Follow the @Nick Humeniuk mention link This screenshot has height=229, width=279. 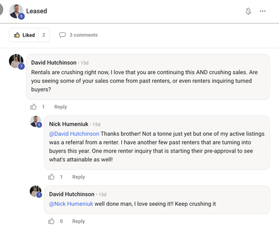[x=71, y=204]
